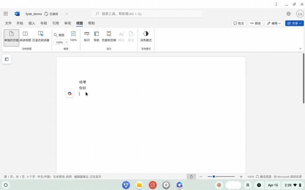
Task: Click the 页眉和页脚 header and footer icon
Action: (109, 36)
